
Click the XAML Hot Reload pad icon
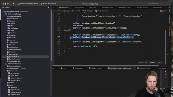pos(138,68)
